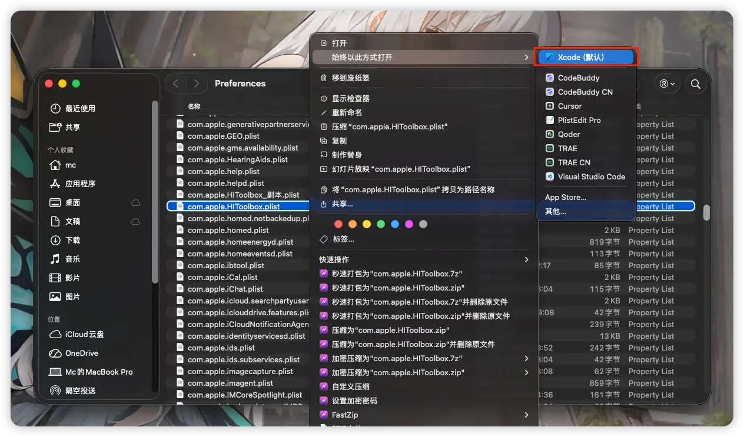The width and height of the screenshot is (744, 437).
Task: Apply the green tag color
Action: tap(381, 224)
